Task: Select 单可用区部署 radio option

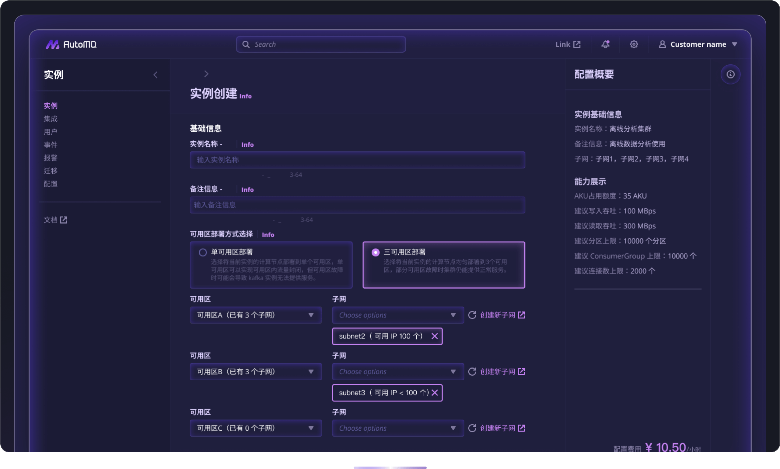Action: click(203, 252)
